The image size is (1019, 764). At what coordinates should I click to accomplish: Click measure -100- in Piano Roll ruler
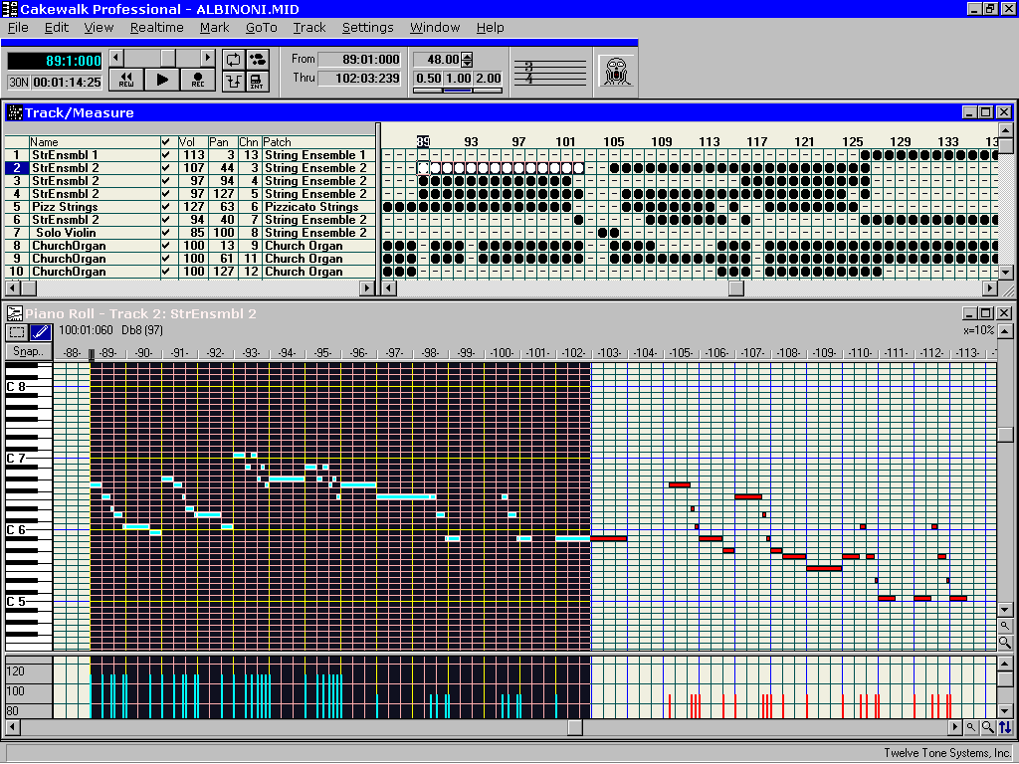point(502,353)
